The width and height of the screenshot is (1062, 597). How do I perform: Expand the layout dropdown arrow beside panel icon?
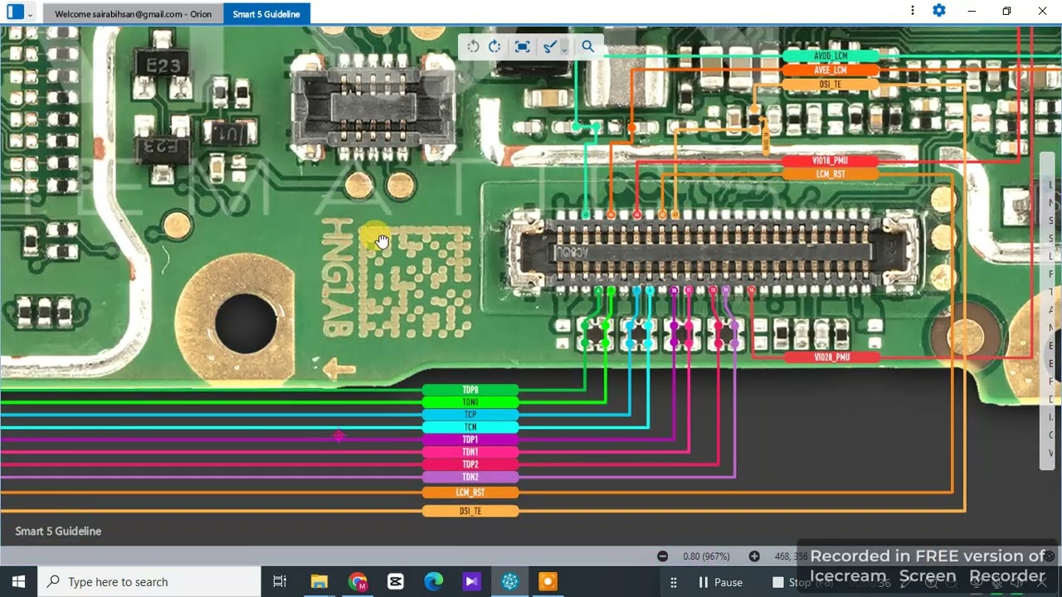click(x=30, y=14)
